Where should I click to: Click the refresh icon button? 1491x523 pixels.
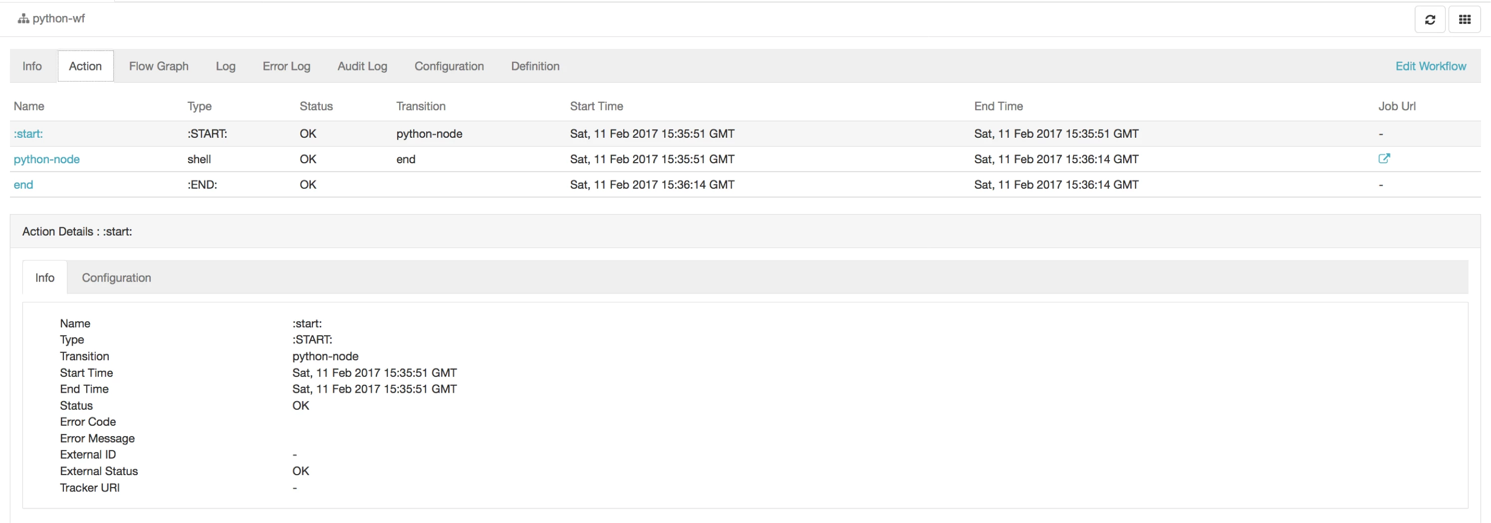click(x=1430, y=19)
